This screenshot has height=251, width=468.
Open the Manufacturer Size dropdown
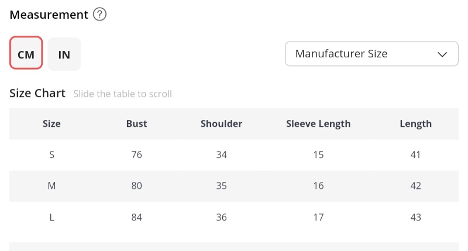pos(371,54)
